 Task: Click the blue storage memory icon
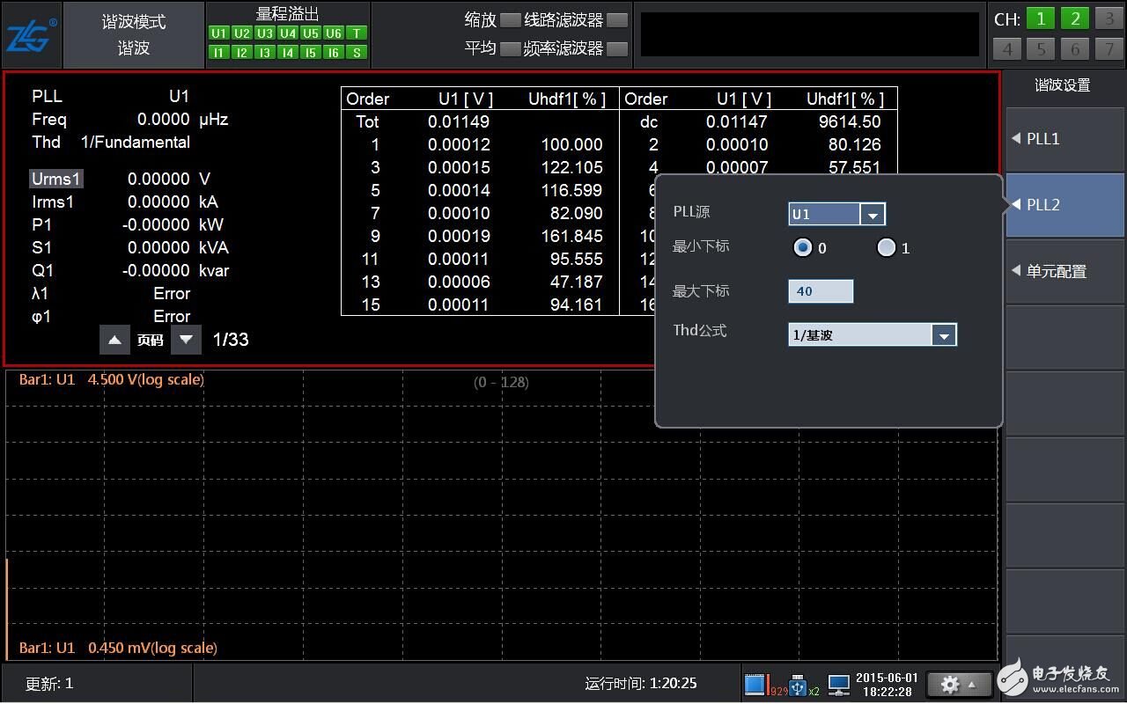pos(755,685)
